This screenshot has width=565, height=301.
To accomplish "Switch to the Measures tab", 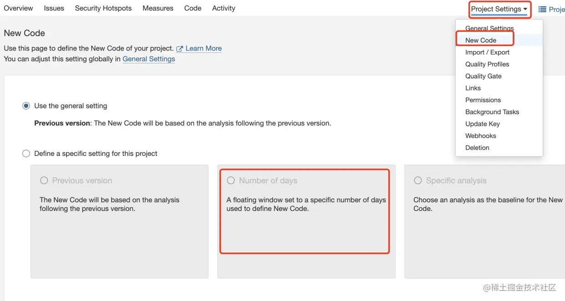I will coord(158,8).
